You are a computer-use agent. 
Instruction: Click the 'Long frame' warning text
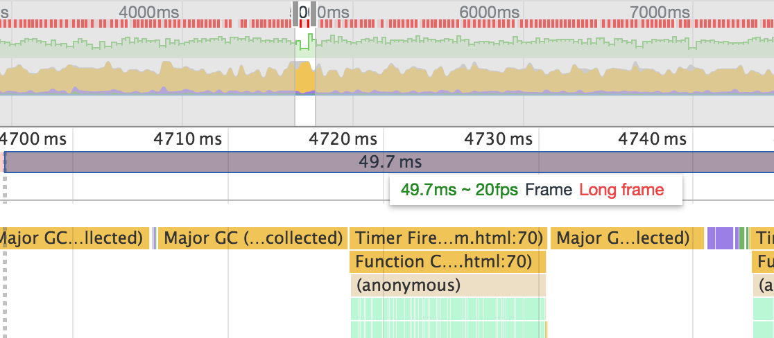coord(621,190)
